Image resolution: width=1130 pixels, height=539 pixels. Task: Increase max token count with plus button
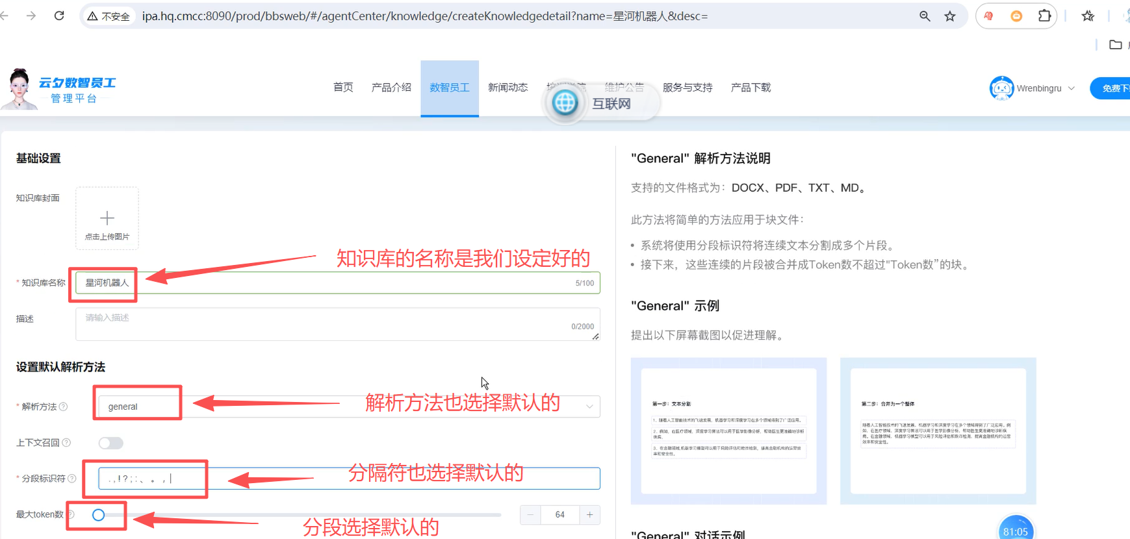click(x=590, y=514)
